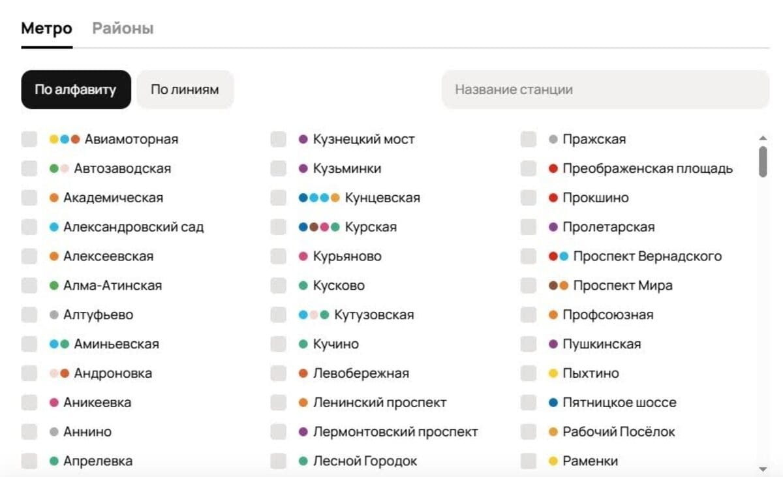Check the Пражская station checkbox
This screenshot has height=477, width=783.
tap(528, 138)
